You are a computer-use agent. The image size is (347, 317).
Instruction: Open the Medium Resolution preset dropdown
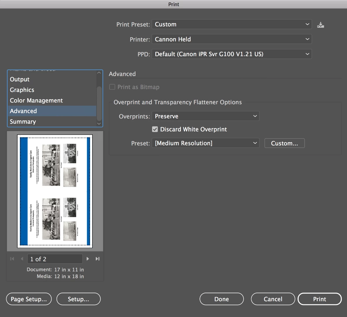(x=205, y=143)
